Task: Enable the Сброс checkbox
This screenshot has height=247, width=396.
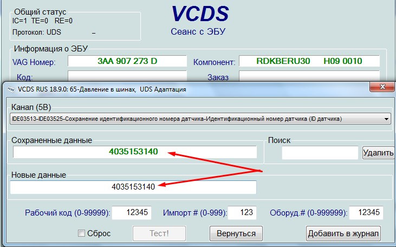Action: [81, 233]
